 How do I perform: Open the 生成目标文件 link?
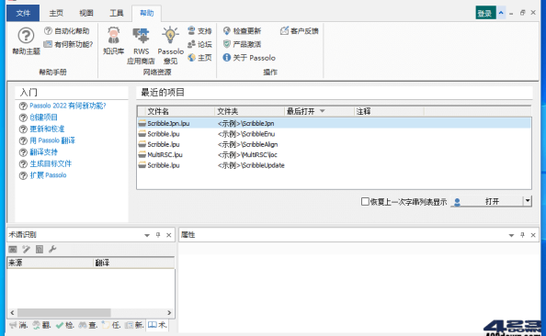[x=51, y=163]
